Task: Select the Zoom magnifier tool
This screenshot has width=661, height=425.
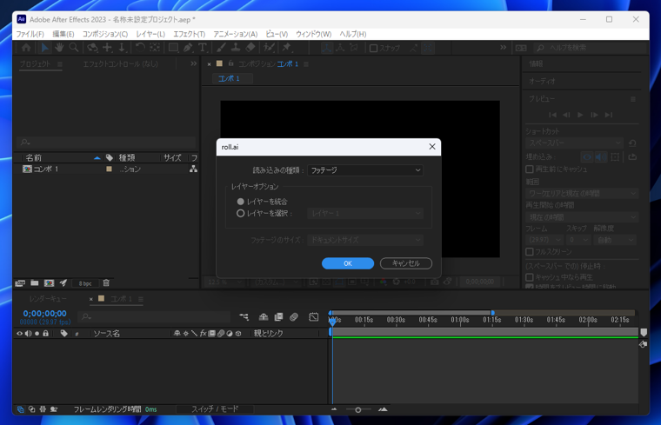Action: (74, 48)
